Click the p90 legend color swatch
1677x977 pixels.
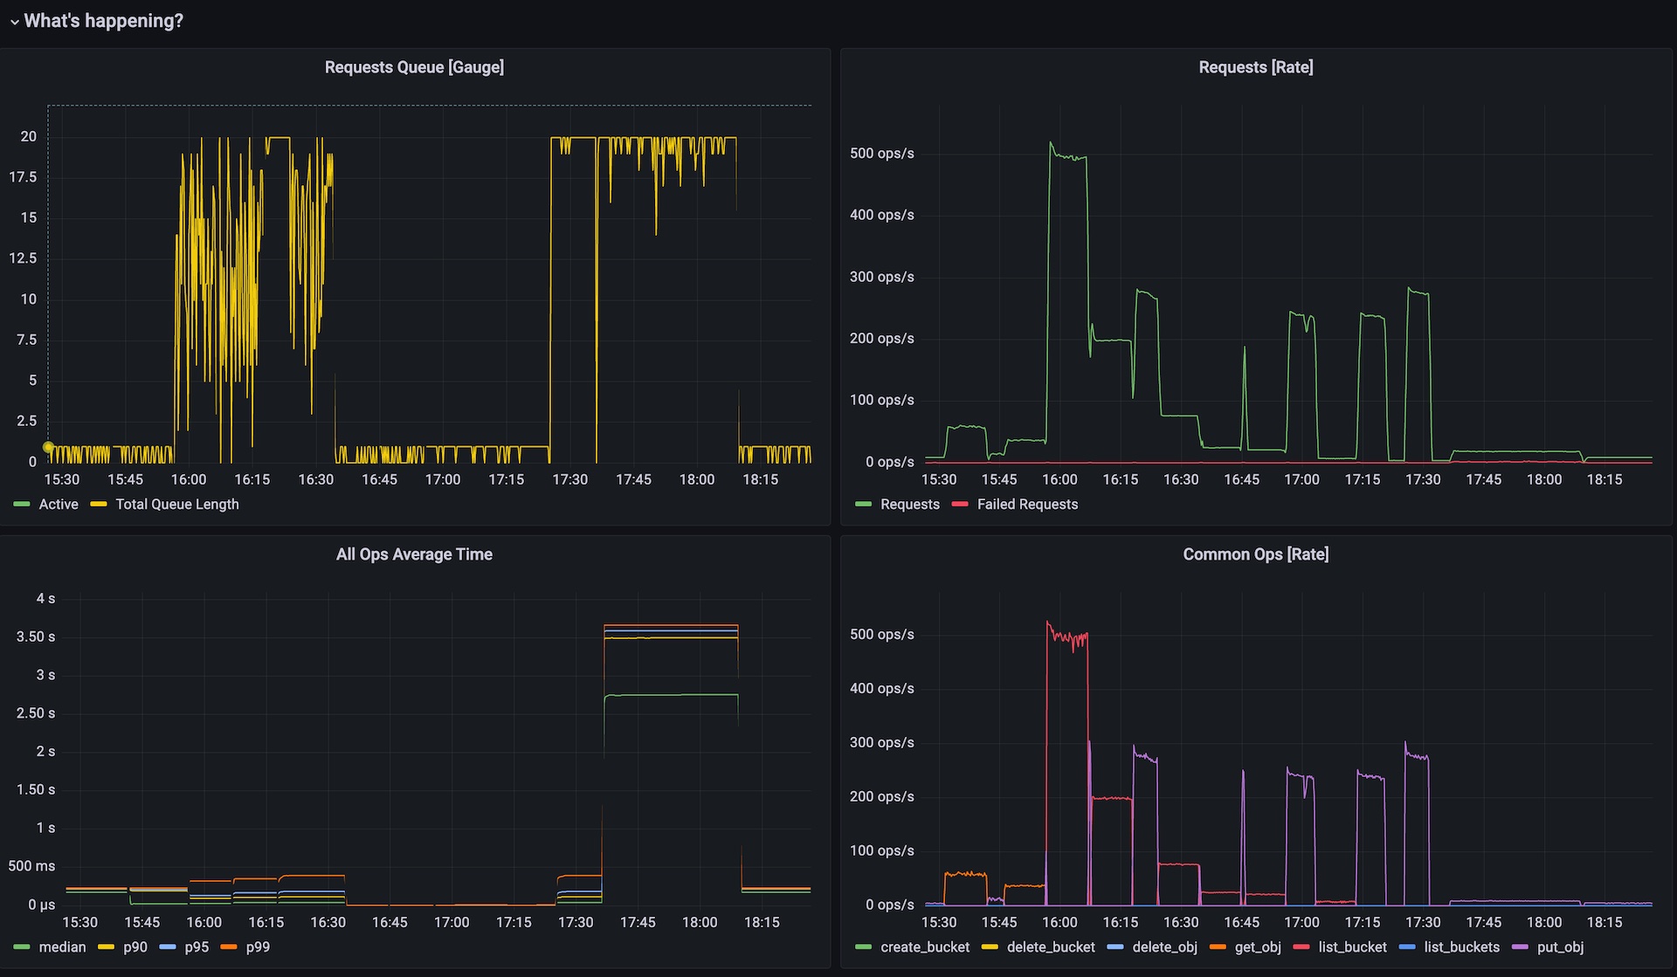(107, 947)
